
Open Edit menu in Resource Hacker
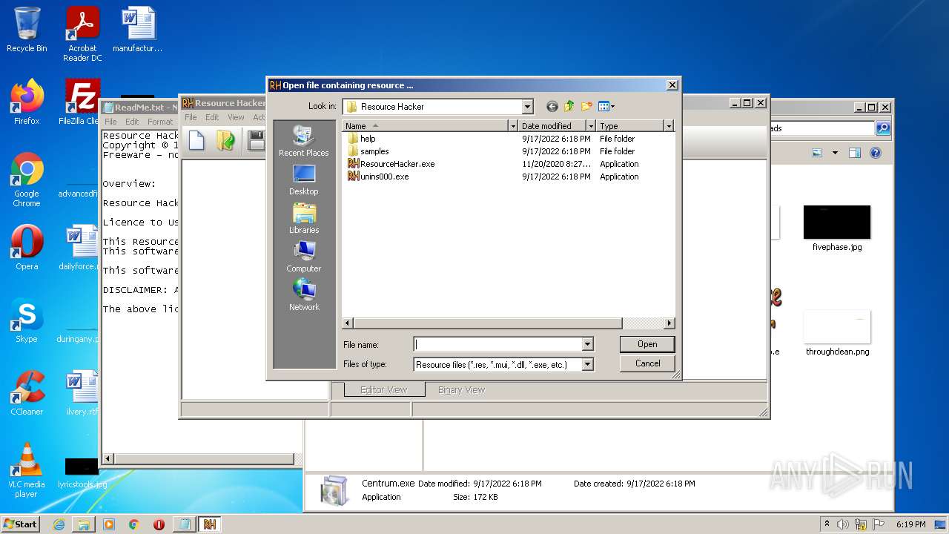pyautogui.click(x=212, y=117)
